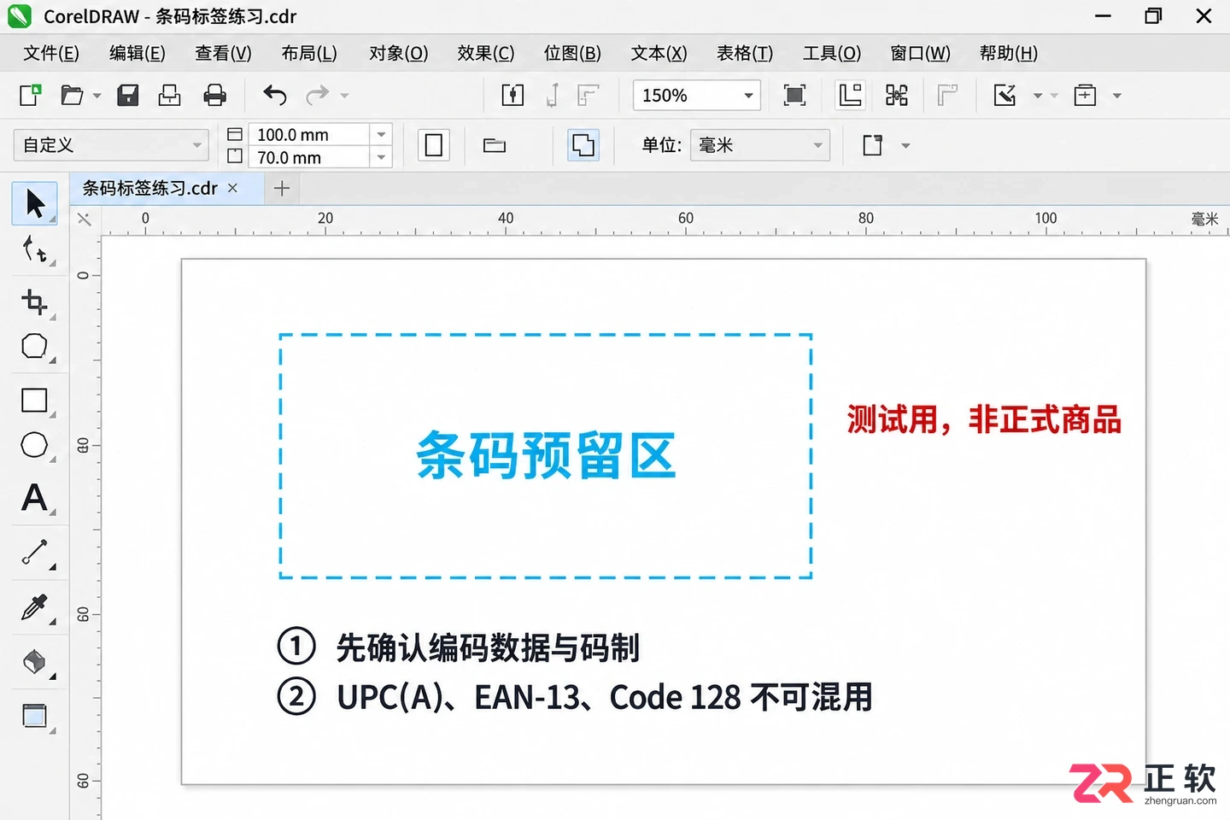Click the full-screen preview icon
Viewport: 1230px width, 820px height.
pyautogui.click(x=794, y=95)
